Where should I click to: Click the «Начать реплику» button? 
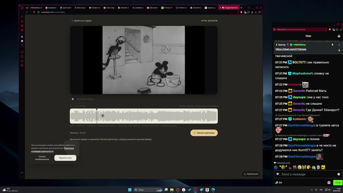pos(204,133)
